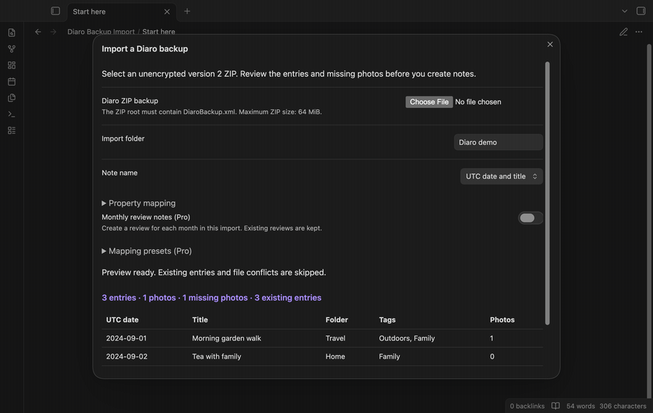Open the tab list chevron dropdown
The image size is (653, 413).
pyautogui.click(x=624, y=11)
